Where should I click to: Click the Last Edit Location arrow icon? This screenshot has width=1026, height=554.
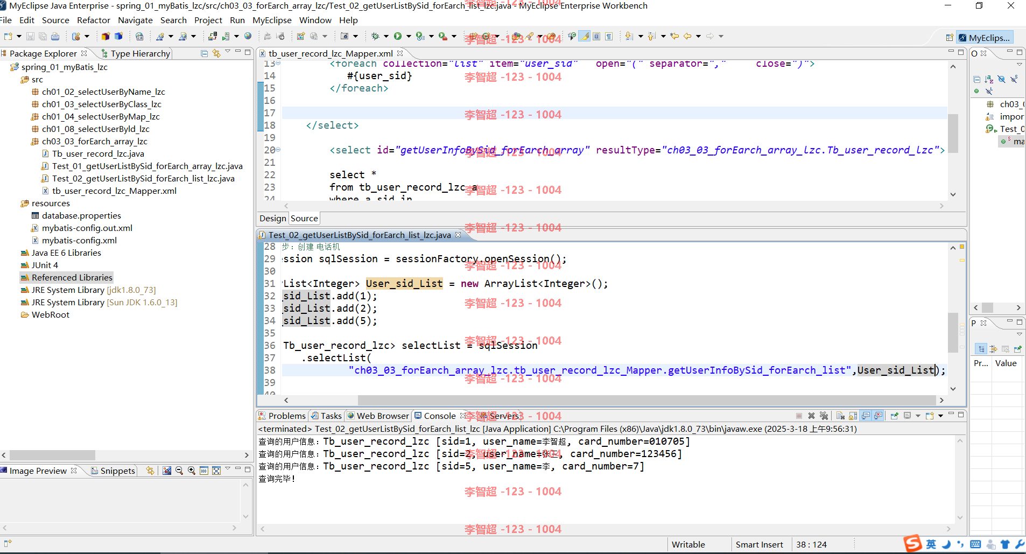pos(674,36)
